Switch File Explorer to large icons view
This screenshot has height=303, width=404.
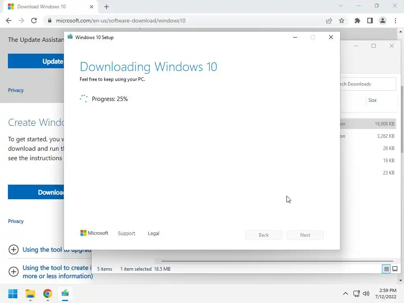coord(395,269)
